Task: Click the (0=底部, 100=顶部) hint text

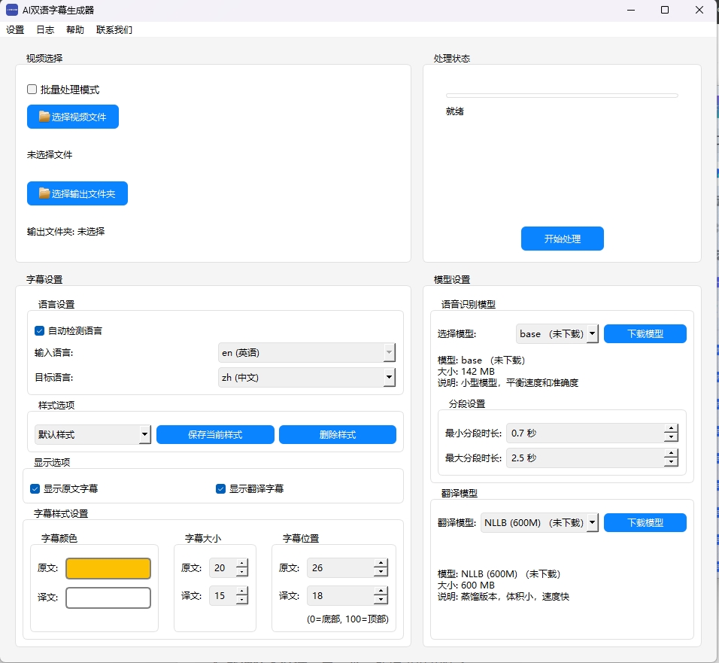Action: (x=347, y=619)
